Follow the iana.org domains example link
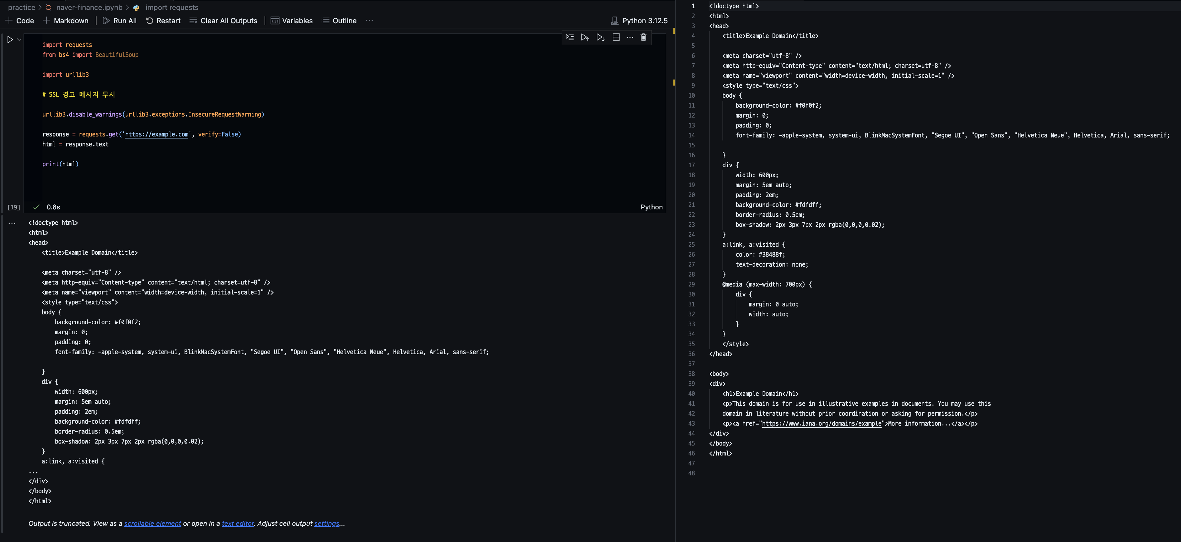This screenshot has height=542, width=1181. click(822, 423)
